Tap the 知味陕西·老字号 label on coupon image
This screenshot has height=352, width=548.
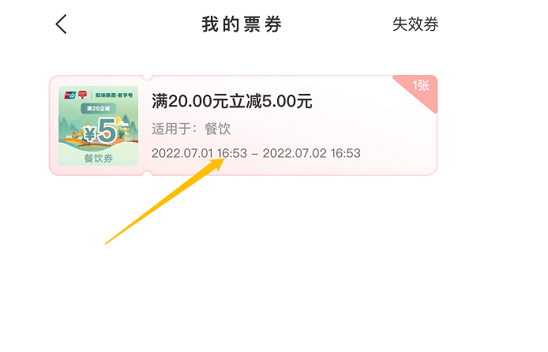point(114,95)
